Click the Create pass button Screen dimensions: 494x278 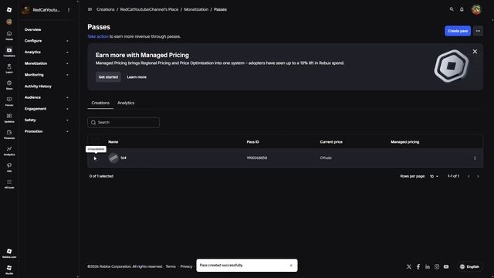pos(458,31)
